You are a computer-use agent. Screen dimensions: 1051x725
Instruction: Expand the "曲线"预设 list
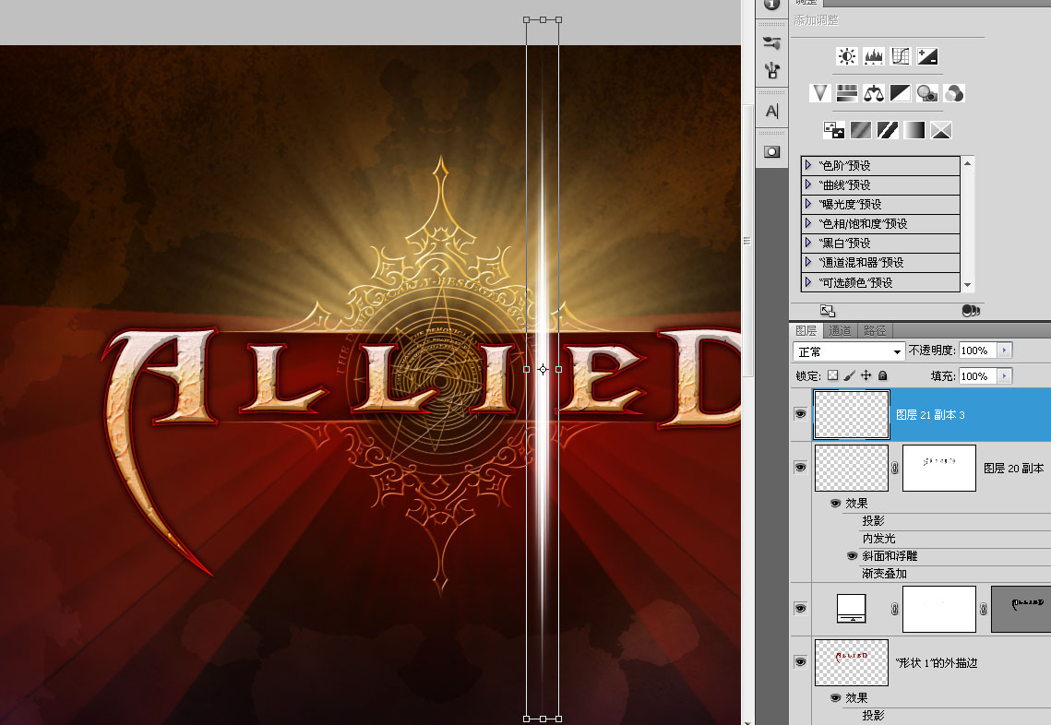tap(808, 184)
